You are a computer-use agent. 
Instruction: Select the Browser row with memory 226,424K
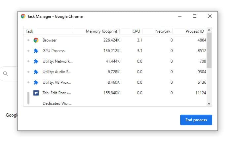[115, 40]
